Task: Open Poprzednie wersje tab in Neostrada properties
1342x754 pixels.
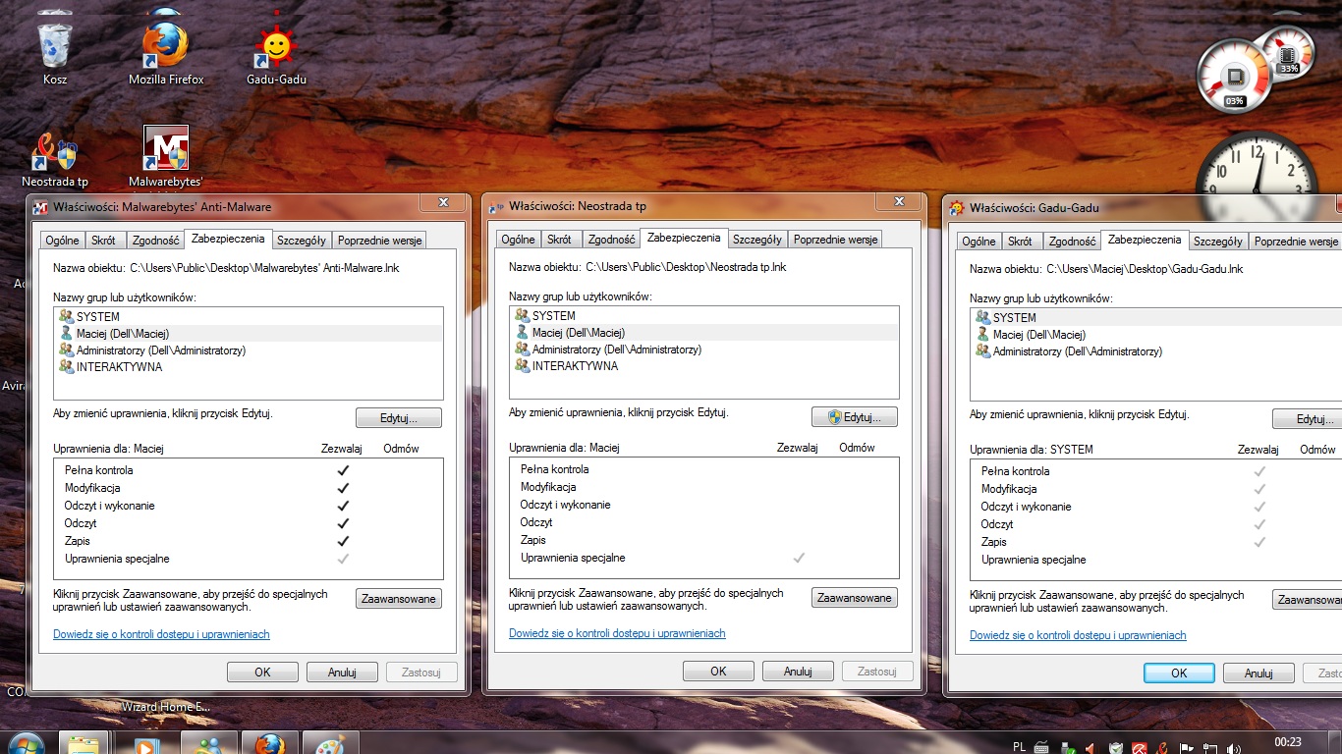Action: [835, 239]
